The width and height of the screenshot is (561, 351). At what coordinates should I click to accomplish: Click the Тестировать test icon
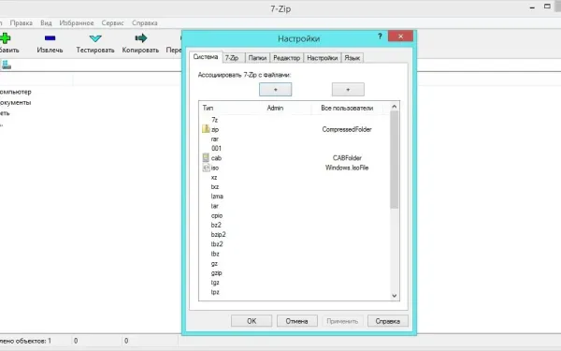(x=95, y=38)
